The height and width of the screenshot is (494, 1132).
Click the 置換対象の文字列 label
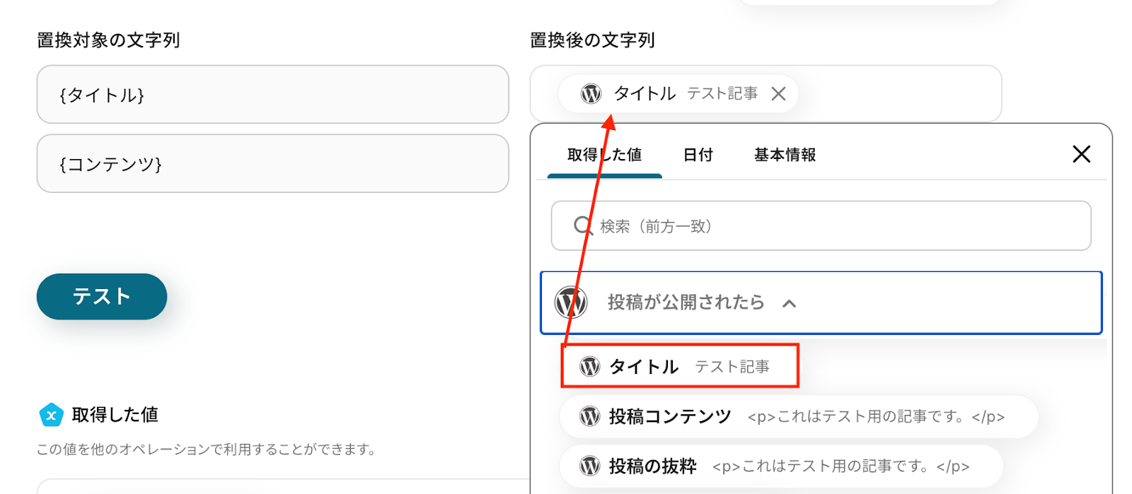tap(108, 40)
